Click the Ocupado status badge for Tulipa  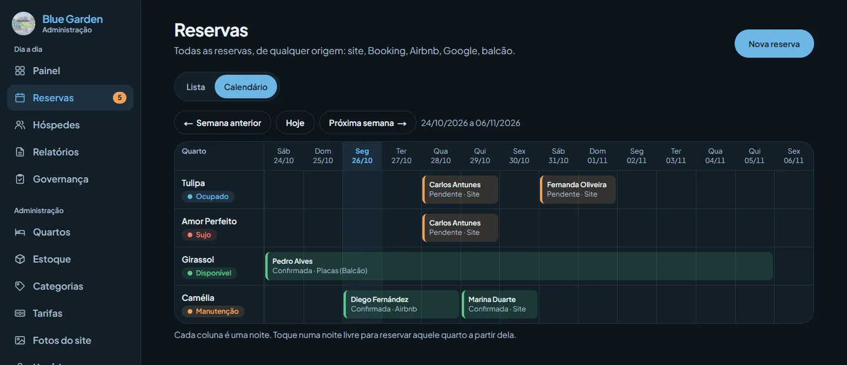[x=208, y=197]
